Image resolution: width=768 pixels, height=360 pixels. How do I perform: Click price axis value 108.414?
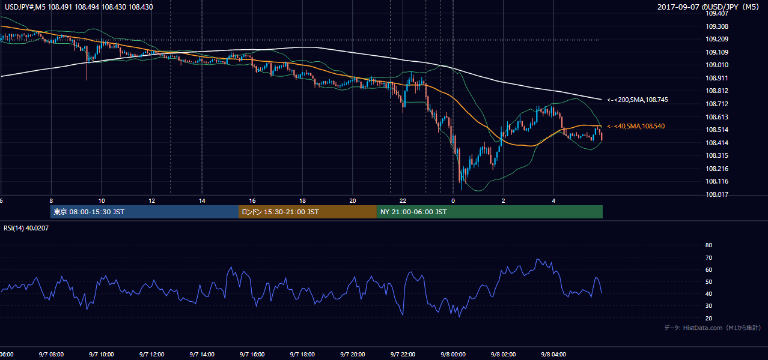(717, 143)
